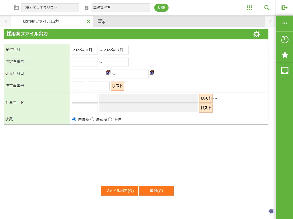Click the ファイル出力(O) button
Screen dimensions: 293x219
(x=120, y=191)
